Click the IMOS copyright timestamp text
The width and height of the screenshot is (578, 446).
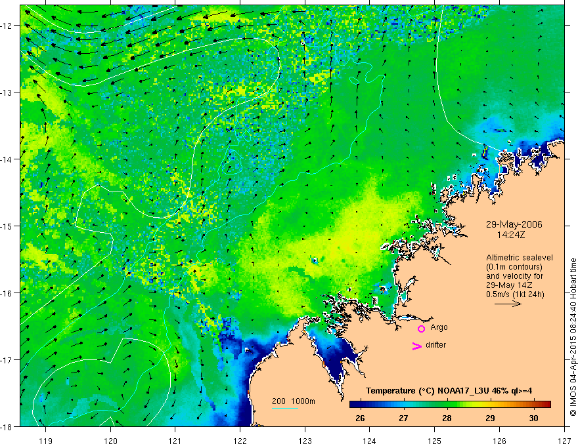click(573, 337)
